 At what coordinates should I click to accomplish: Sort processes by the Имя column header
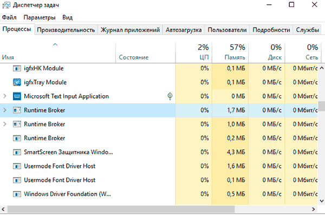point(57,53)
